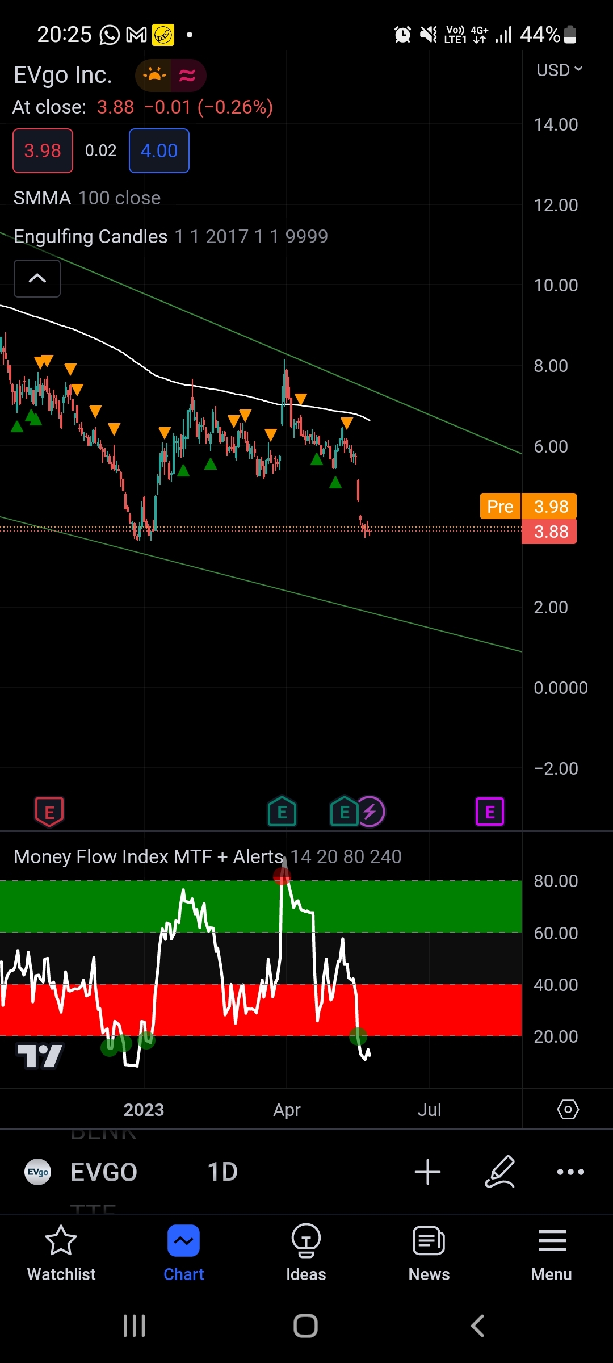
Task: Click the TradingView logo on the chart
Action: (x=40, y=1056)
